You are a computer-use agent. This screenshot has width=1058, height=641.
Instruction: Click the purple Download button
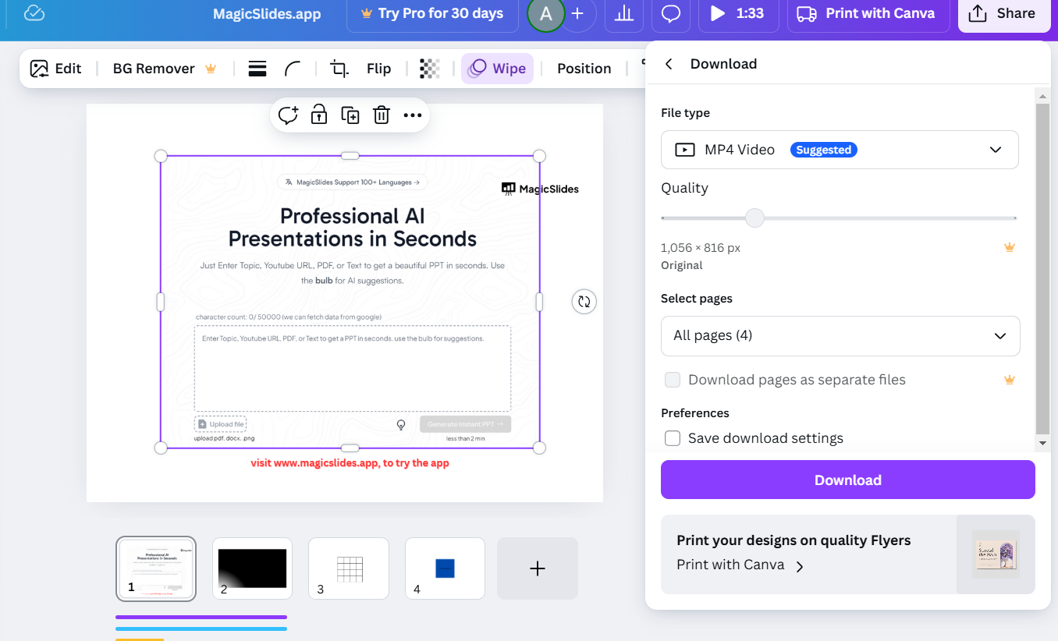tap(848, 480)
